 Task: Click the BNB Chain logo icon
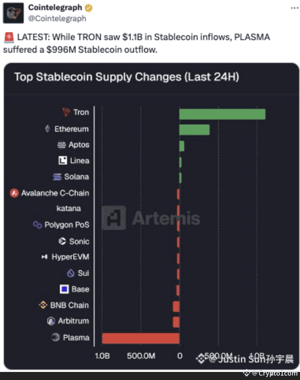click(x=43, y=305)
